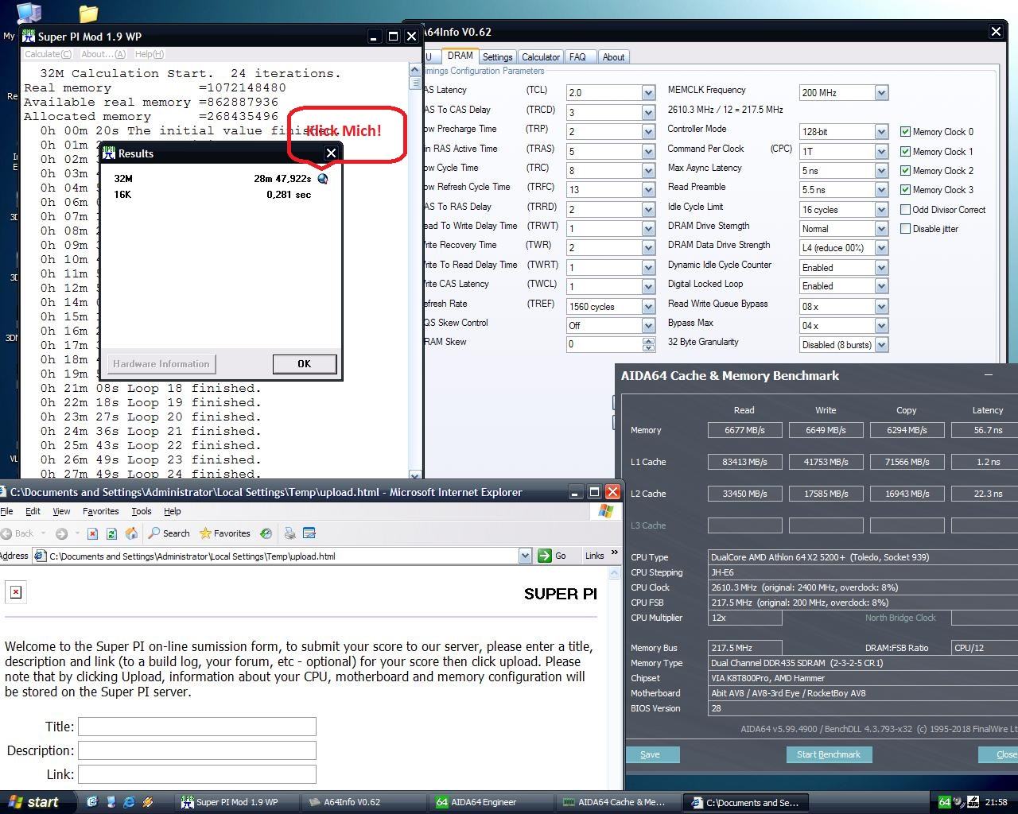This screenshot has height=814, width=1018.
Task: Click the Link input field
Action: tap(197, 774)
